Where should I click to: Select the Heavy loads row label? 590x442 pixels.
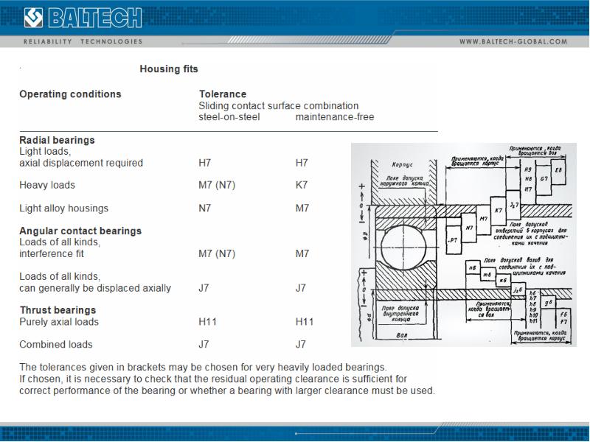tap(47, 185)
